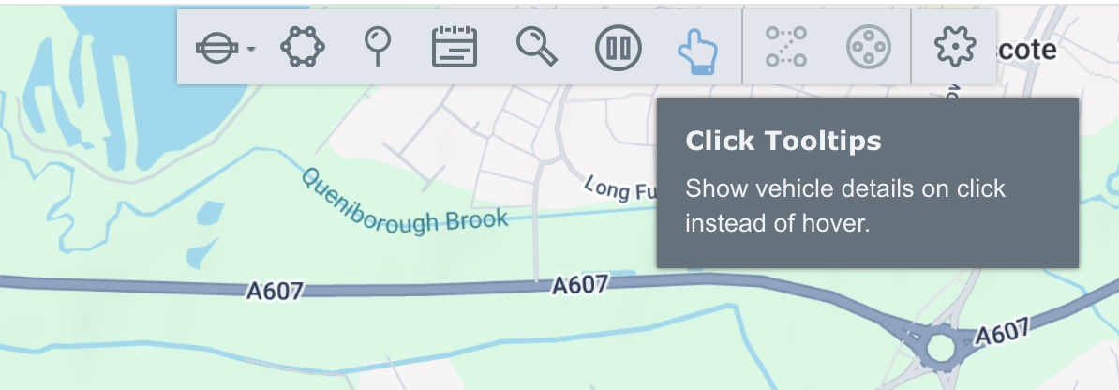Click the greyed-out circular cluster icon
Viewport: 1119px width, 390px height.
click(868, 47)
